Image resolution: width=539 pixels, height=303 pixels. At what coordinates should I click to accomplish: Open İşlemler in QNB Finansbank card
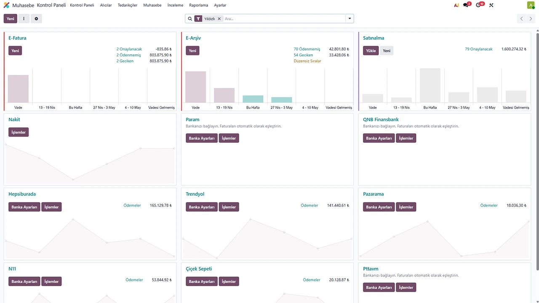coord(406,138)
